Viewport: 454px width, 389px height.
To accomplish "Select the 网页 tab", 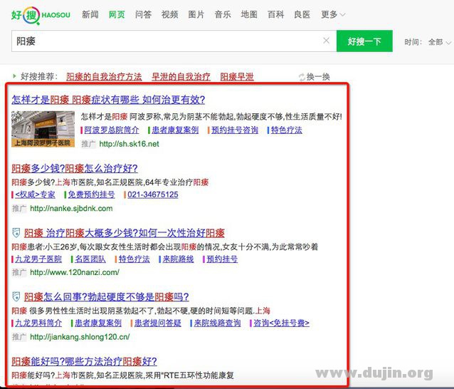I will 117,14.
